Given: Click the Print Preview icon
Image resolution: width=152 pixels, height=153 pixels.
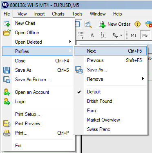Looking at the screenshot, I should pyautogui.click(x=7, y=124).
